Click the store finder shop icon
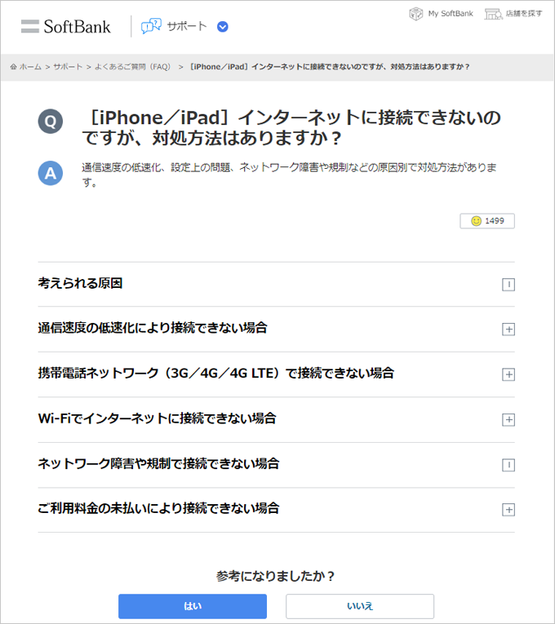The width and height of the screenshot is (555, 624). pos(492,14)
